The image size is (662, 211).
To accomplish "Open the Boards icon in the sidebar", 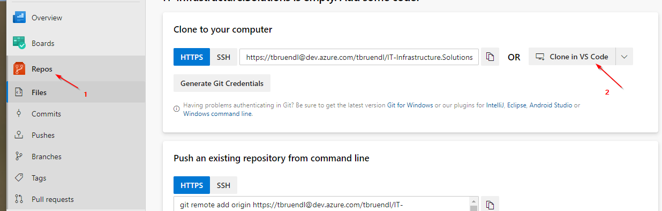I will pyautogui.click(x=20, y=43).
